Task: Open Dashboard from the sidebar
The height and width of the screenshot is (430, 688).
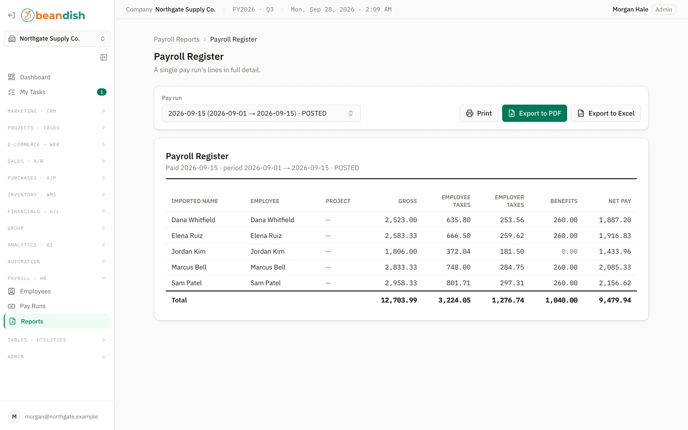Action: click(x=57, y=77)
